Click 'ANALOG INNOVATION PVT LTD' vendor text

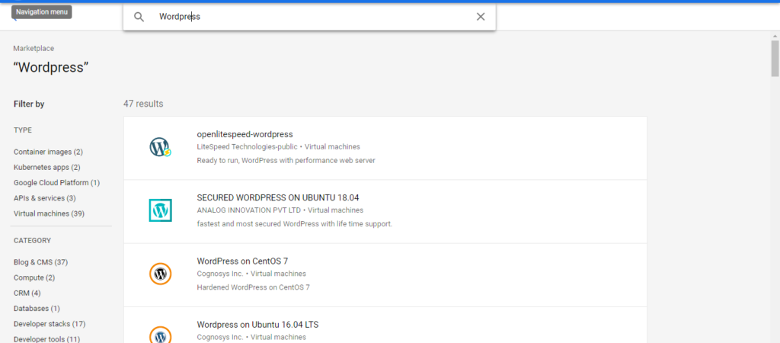click(249, 210)
